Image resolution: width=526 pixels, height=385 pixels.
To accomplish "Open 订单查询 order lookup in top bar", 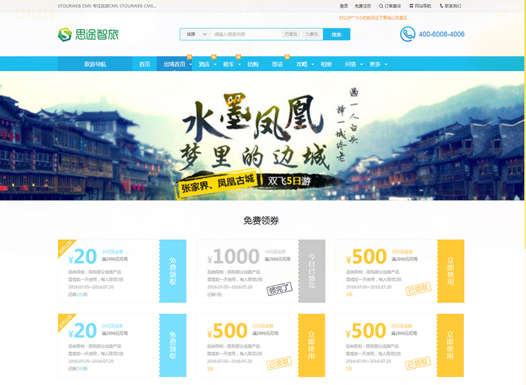I will 390,6.
